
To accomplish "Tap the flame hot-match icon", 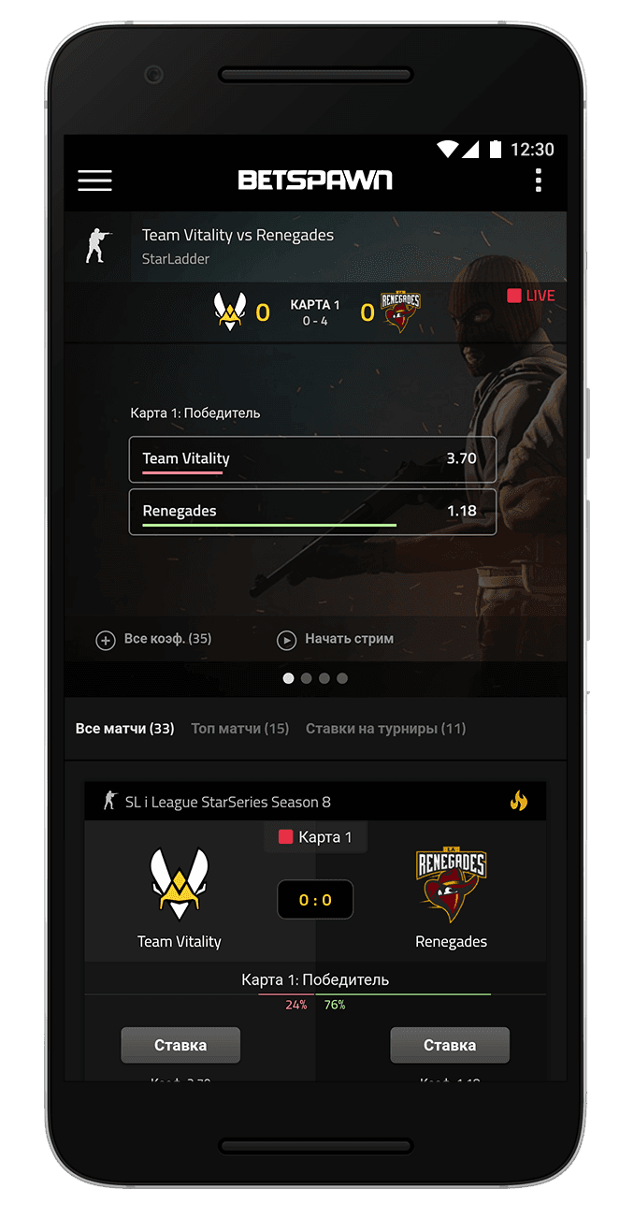I will [519, 801].
